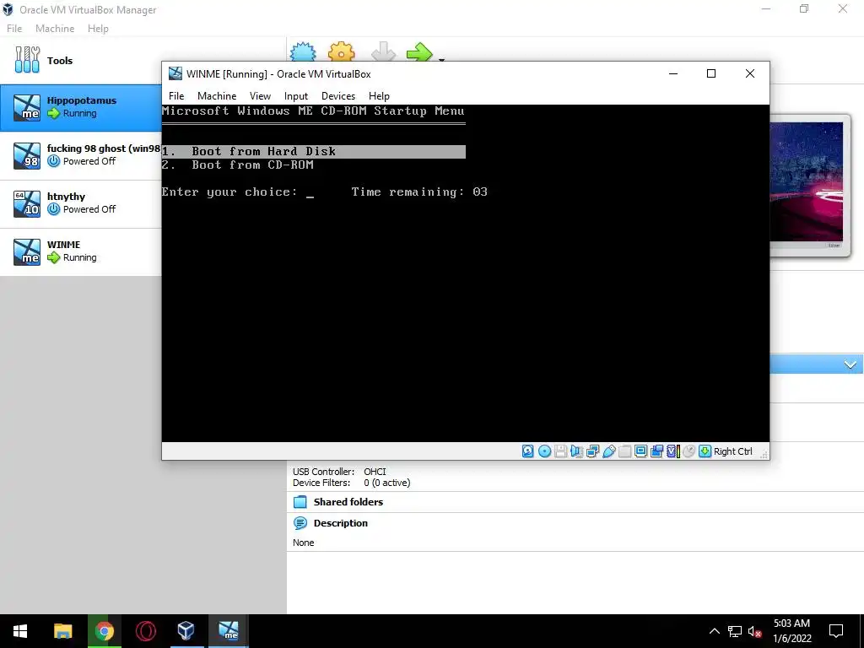The width and height of the screenshot is (864, 648).
Task: Click the floppy disk status icon
Action: [x=560, y=451]
